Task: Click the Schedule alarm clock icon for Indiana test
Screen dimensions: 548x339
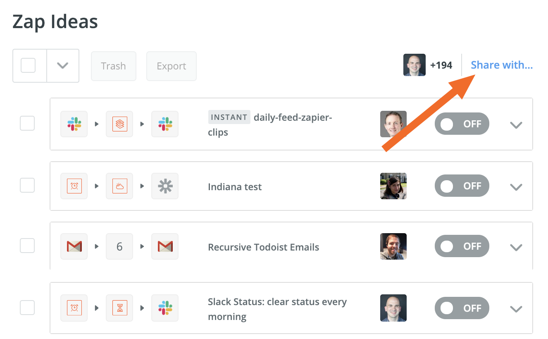Action: (74, 186)
